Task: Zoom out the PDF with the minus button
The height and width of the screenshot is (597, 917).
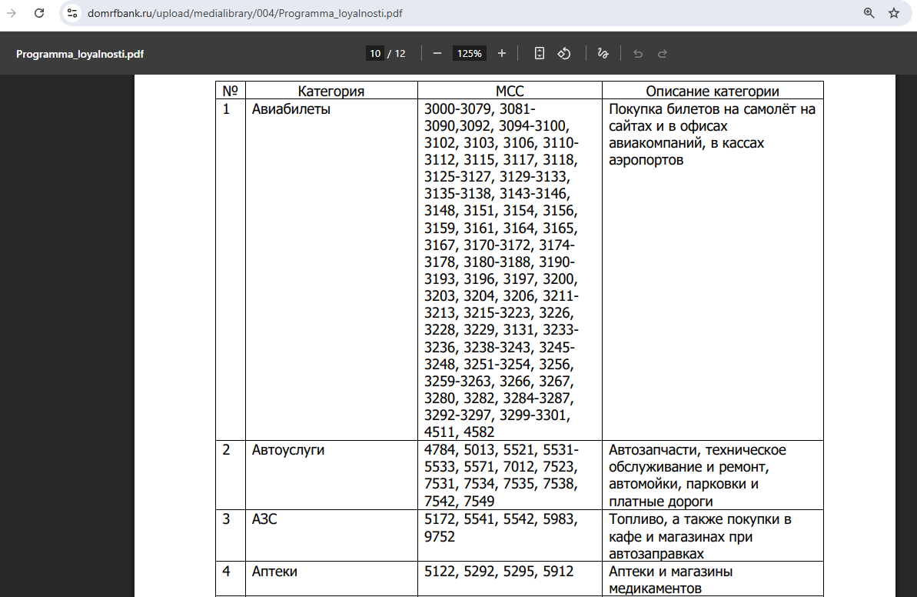Action: (x=437, y=53)
